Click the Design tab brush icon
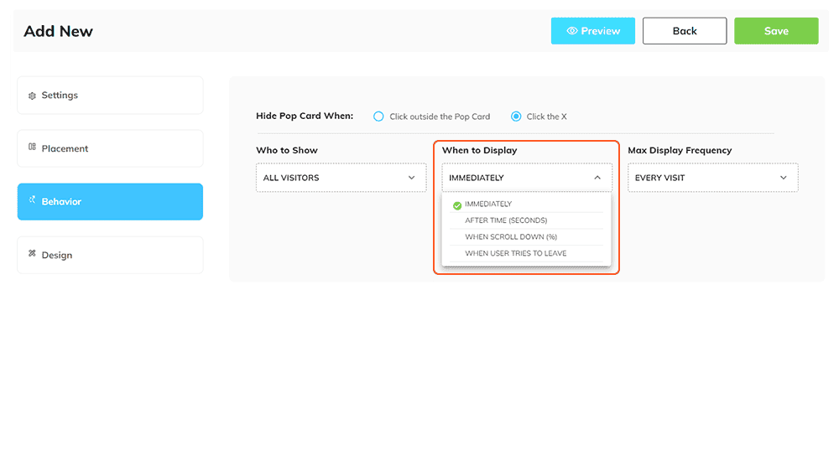839x461 pixels. (32, 253)
